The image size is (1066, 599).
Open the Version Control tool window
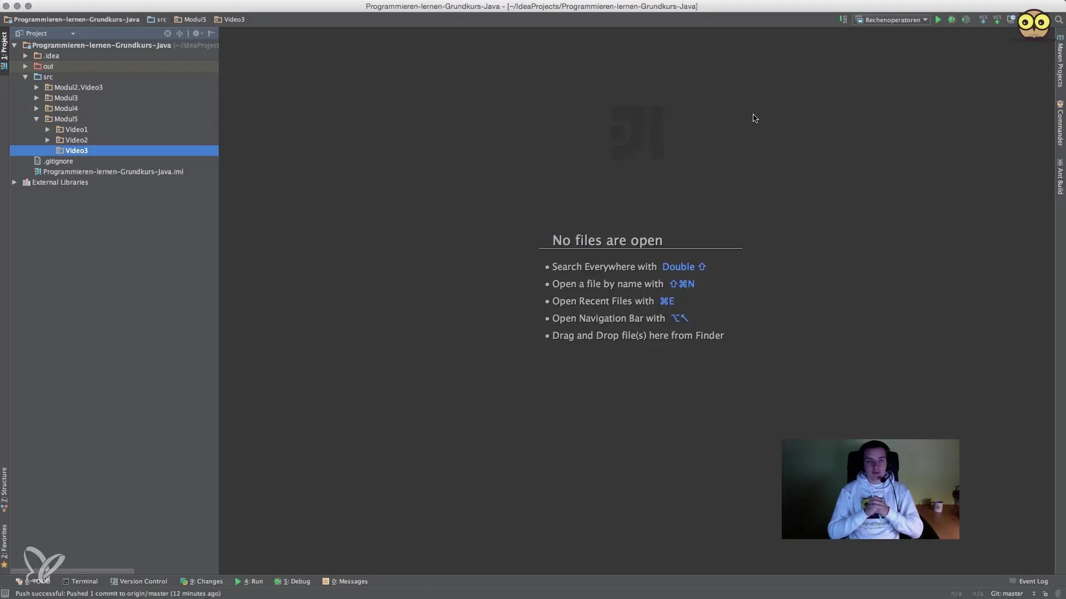tap(139, 581)
